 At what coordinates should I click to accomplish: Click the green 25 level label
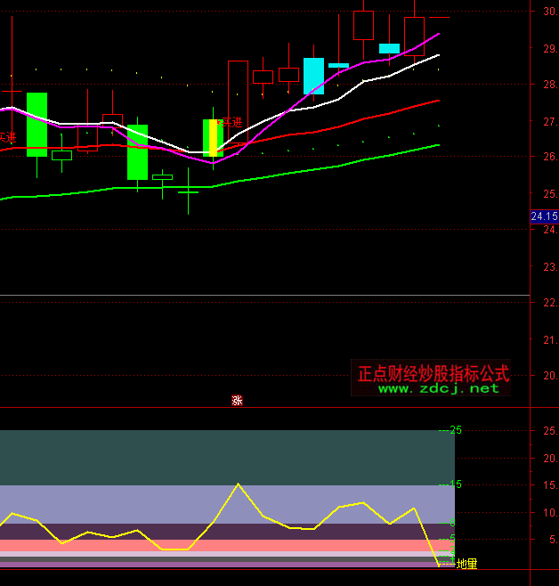click(456, 430)
